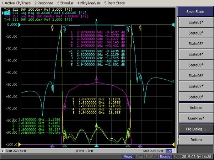Click the 0.000 reference level triangle indicator
This screenshot has width=214, height=160.
pos(19,25)
